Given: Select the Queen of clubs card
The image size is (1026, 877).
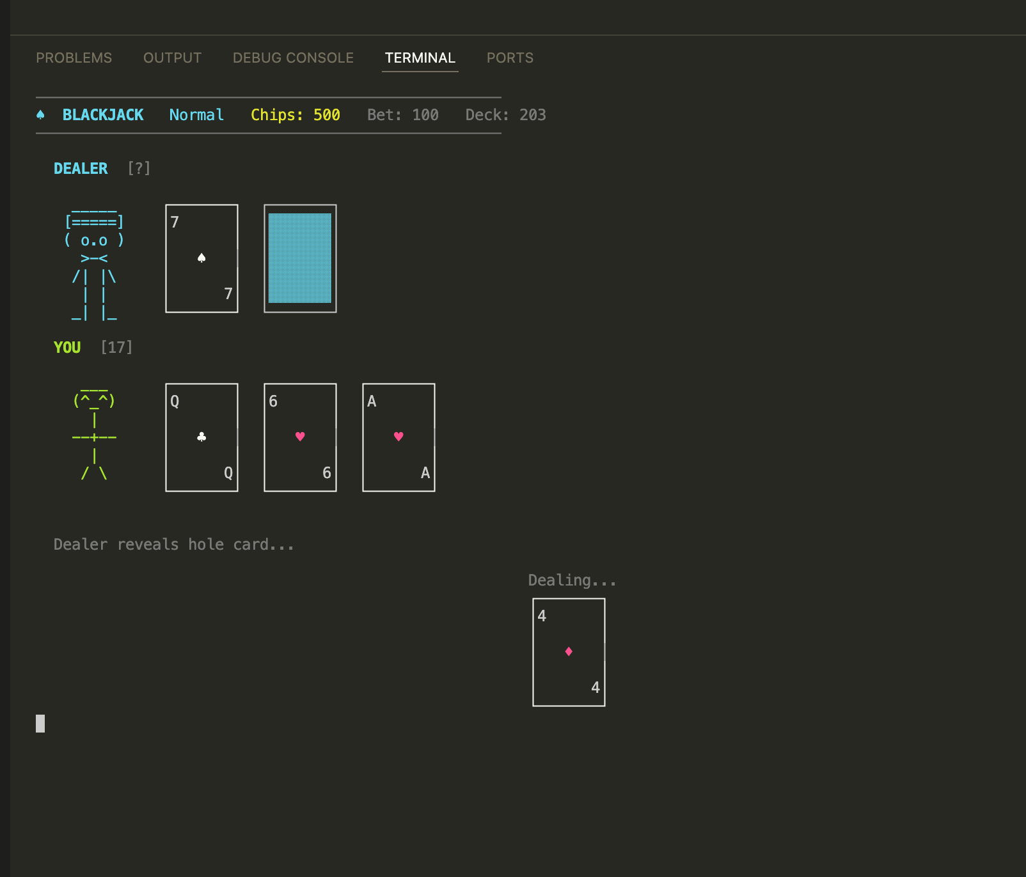Looking at the screenshot, I should tap(201, 437).
